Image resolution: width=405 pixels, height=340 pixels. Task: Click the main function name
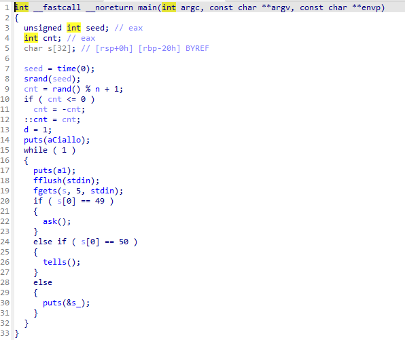point(147,7)
